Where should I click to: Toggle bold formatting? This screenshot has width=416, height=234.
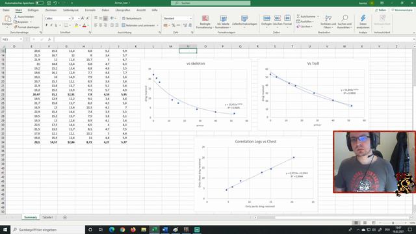click(x=46, y=25)
